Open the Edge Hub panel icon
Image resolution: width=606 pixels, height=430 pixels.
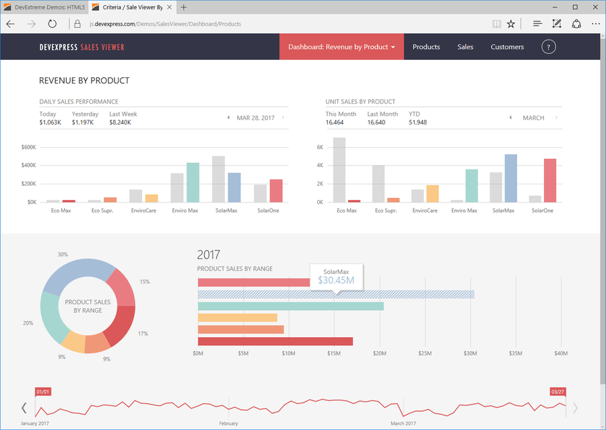[537, 23]
